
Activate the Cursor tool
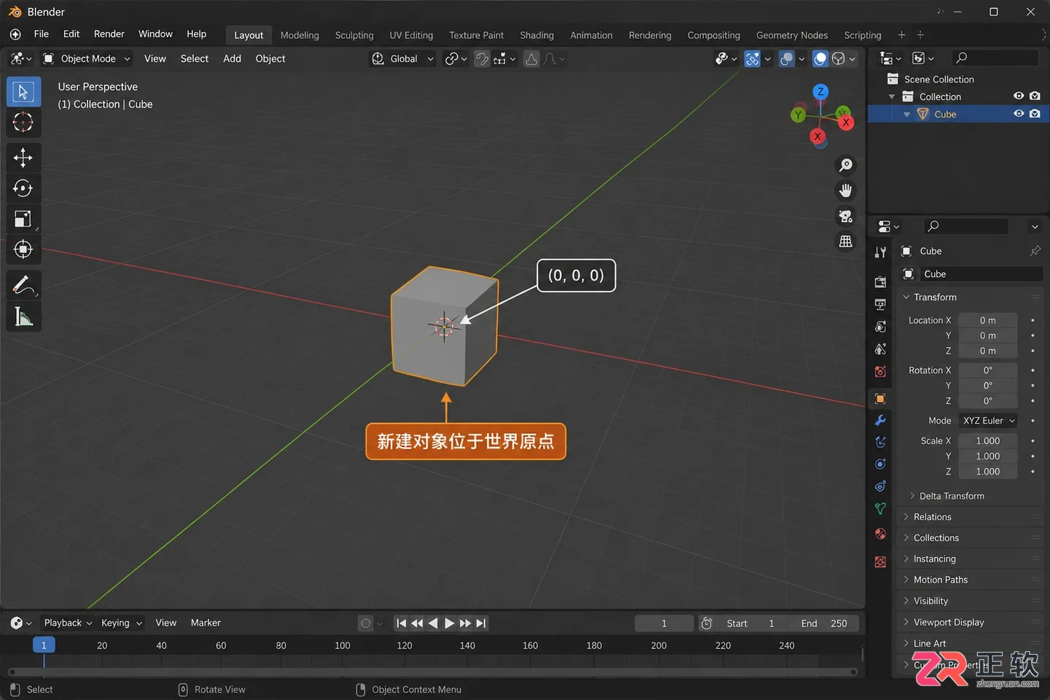(23, 122)
